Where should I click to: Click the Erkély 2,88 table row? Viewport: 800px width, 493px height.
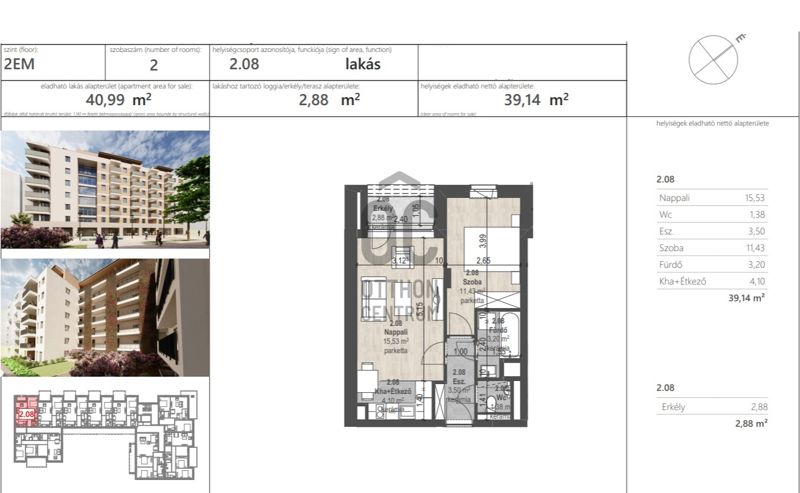[712, 407]
